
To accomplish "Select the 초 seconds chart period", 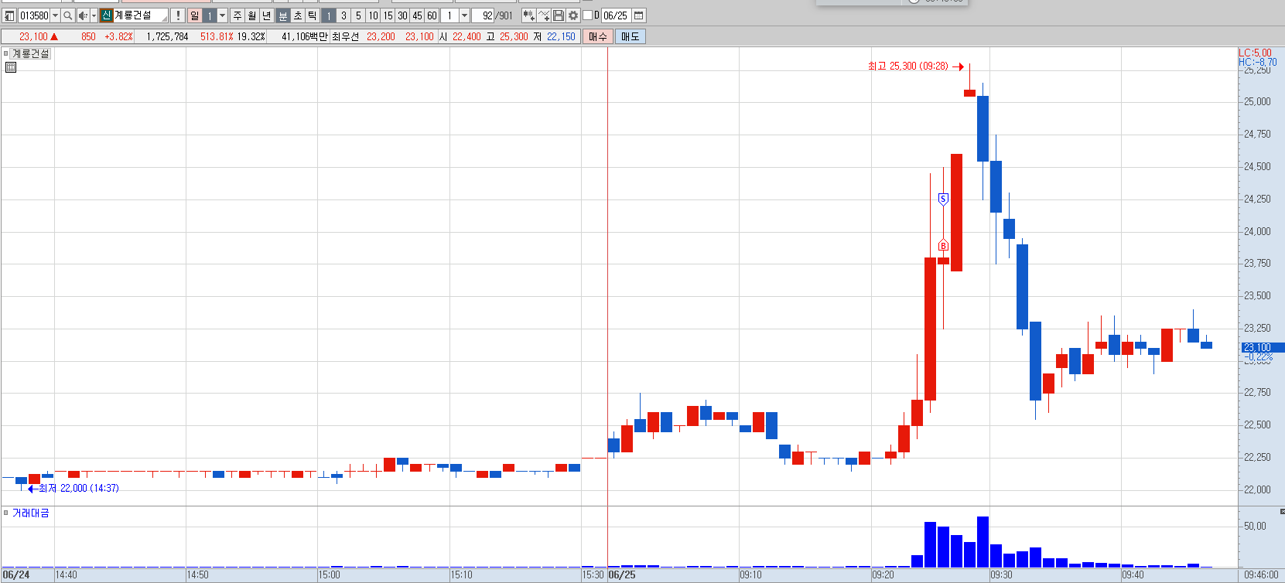I will coord(298,15).
